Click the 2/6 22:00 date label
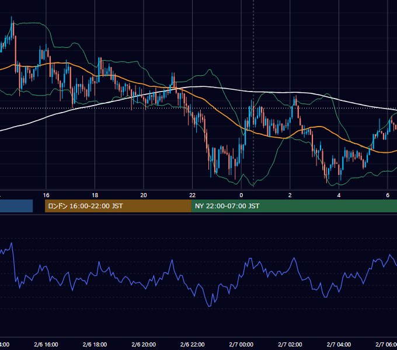The height and width of the screenshot is (350, 397). pyautogui.click(x=193, y=344)
